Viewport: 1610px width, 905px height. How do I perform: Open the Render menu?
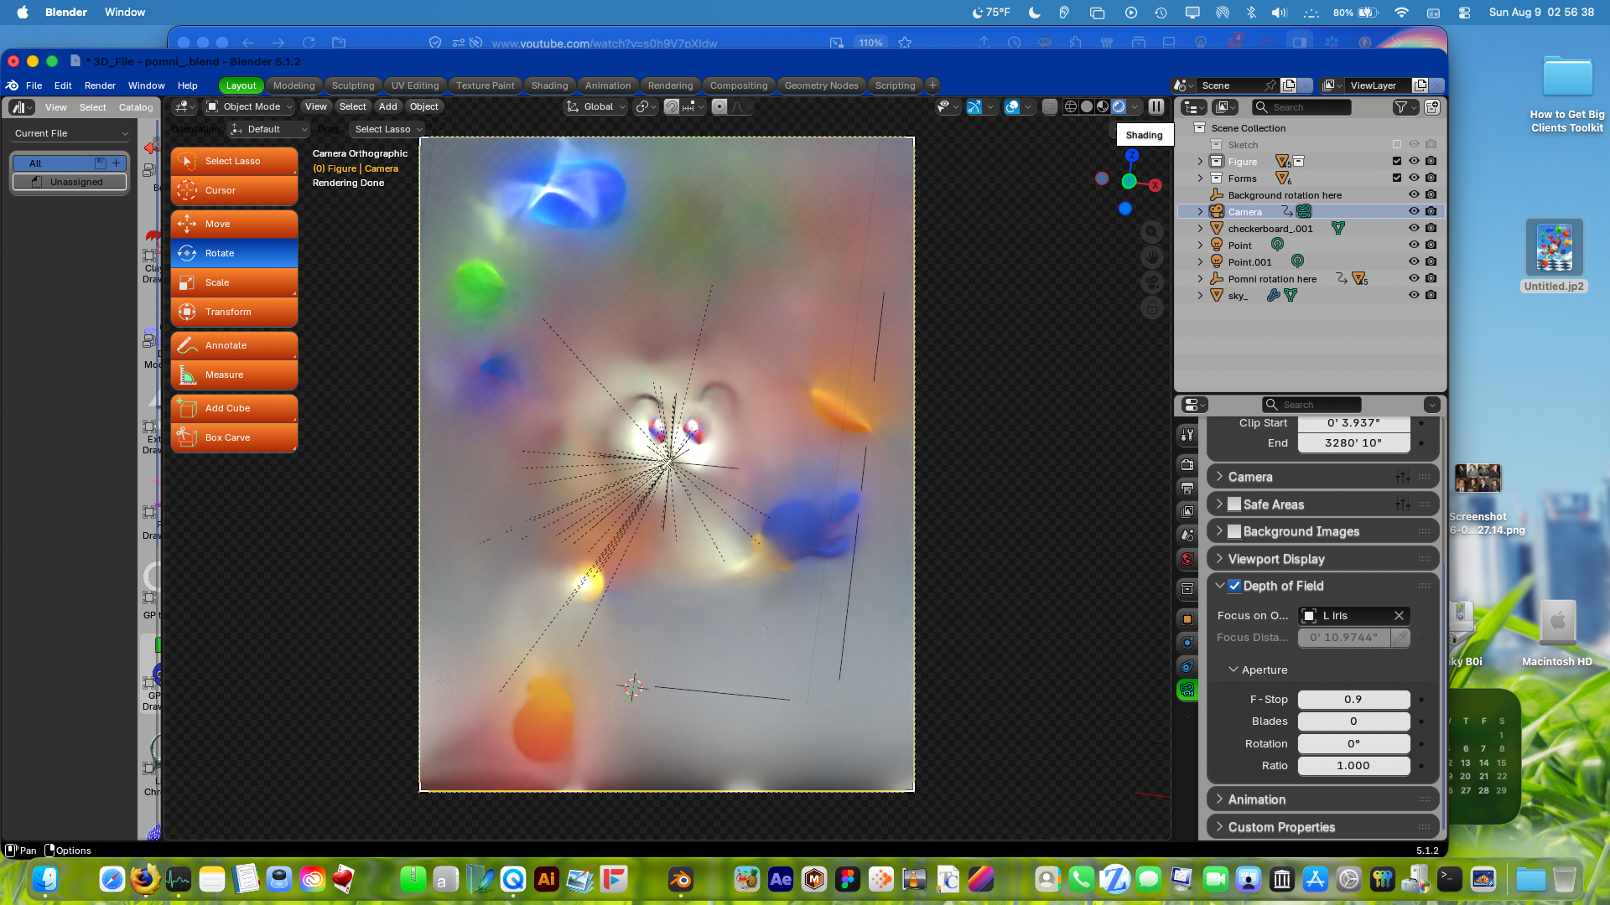100,85
